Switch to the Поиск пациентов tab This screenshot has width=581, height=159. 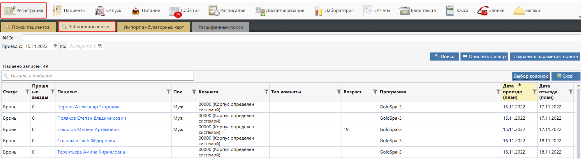[28, 27]
